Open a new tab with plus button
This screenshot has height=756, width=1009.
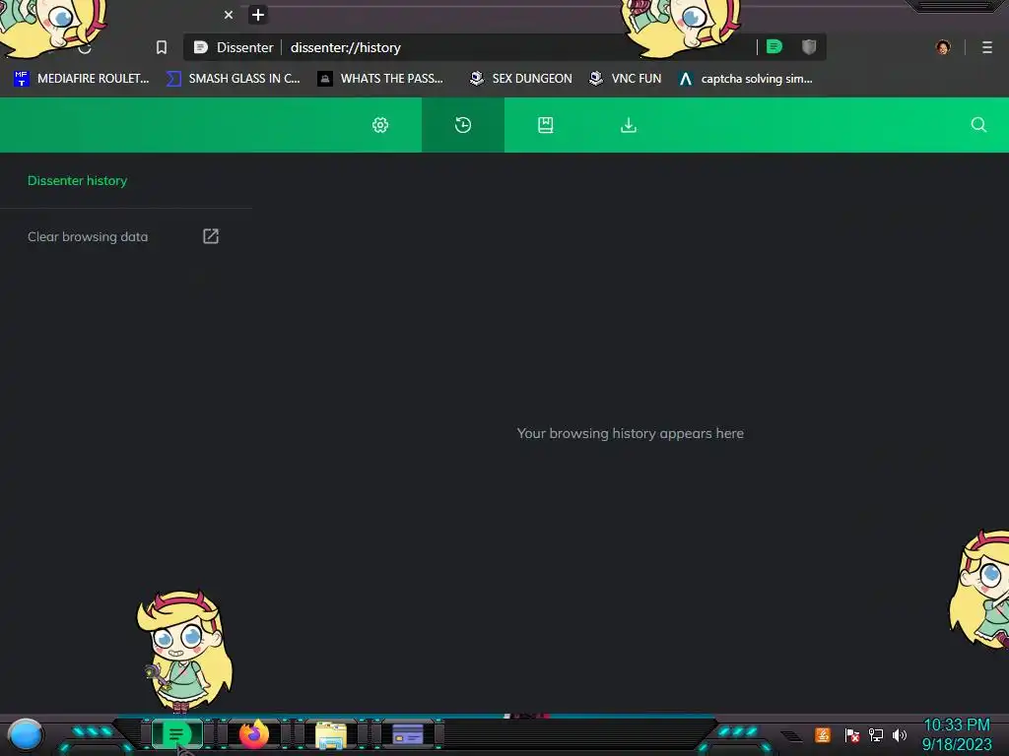pyautogui.click(x=258, y=15)
